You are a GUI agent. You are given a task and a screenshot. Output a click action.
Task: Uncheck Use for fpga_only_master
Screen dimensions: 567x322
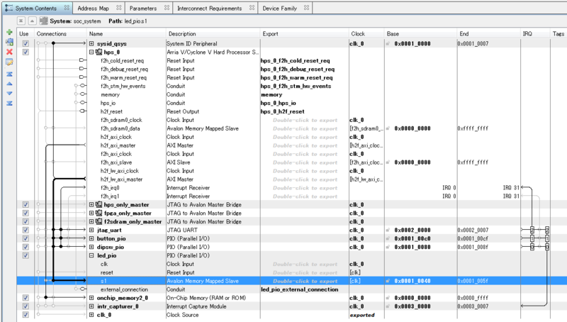(x=26, y=213)
